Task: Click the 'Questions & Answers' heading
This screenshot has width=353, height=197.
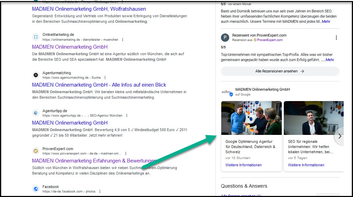Action: 244,186
